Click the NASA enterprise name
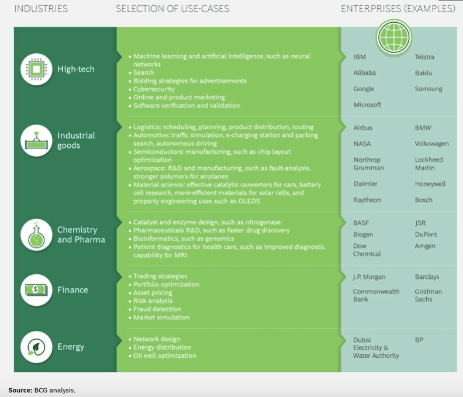This screenshot has height=397, width=463. tap(362, 144)
